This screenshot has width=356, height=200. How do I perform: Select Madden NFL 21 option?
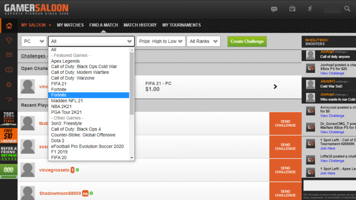coord(89,101)
